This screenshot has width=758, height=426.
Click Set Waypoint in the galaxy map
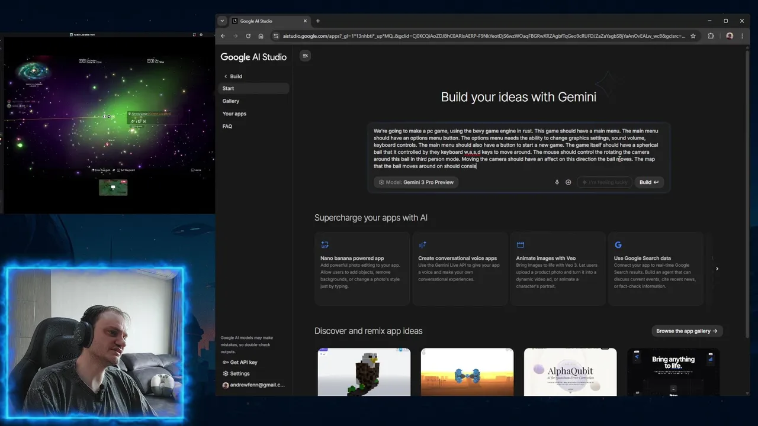(127, 170)
